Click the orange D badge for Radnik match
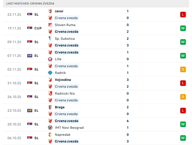192x145 pixels. [x=183, y=69]
